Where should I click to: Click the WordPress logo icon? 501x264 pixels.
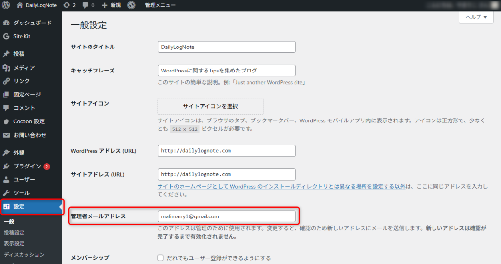click(6, 5)
